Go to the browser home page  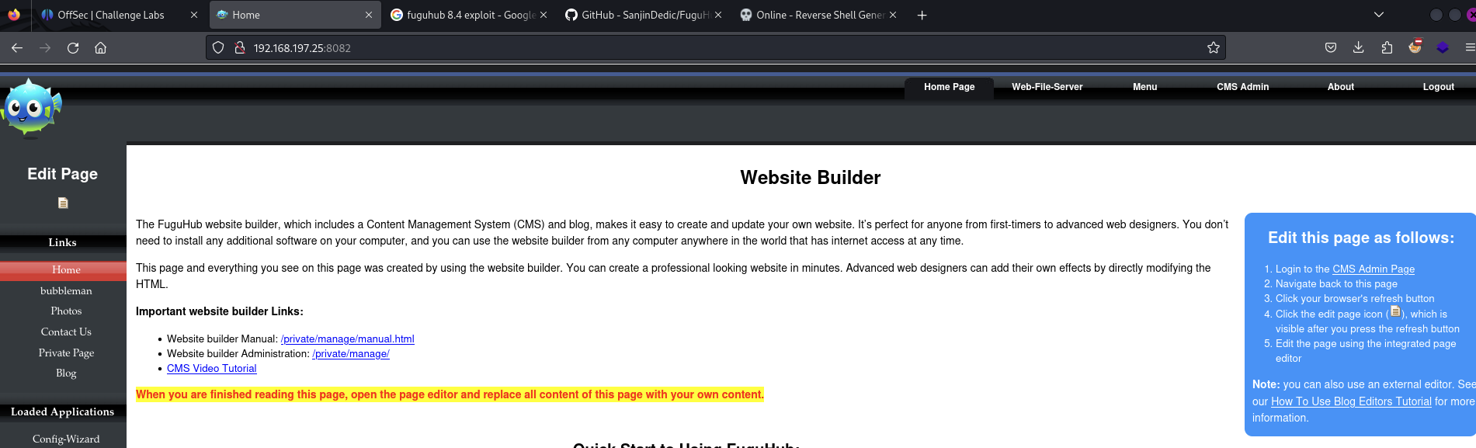101,48
